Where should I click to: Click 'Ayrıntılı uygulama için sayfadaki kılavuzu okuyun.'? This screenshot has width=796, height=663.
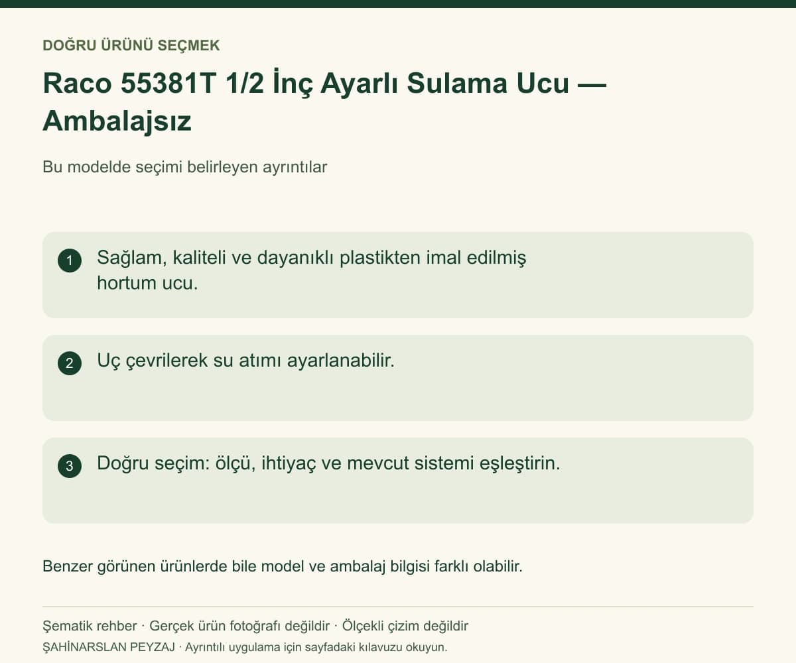[x=316, y=647]
